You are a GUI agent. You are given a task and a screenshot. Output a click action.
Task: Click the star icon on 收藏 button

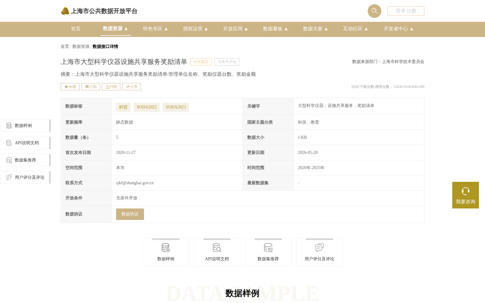(66, 87)
